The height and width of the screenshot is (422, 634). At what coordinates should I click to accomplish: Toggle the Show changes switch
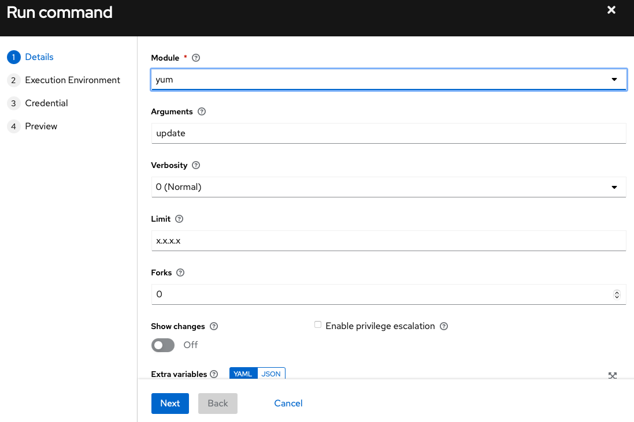pos(163,345)
